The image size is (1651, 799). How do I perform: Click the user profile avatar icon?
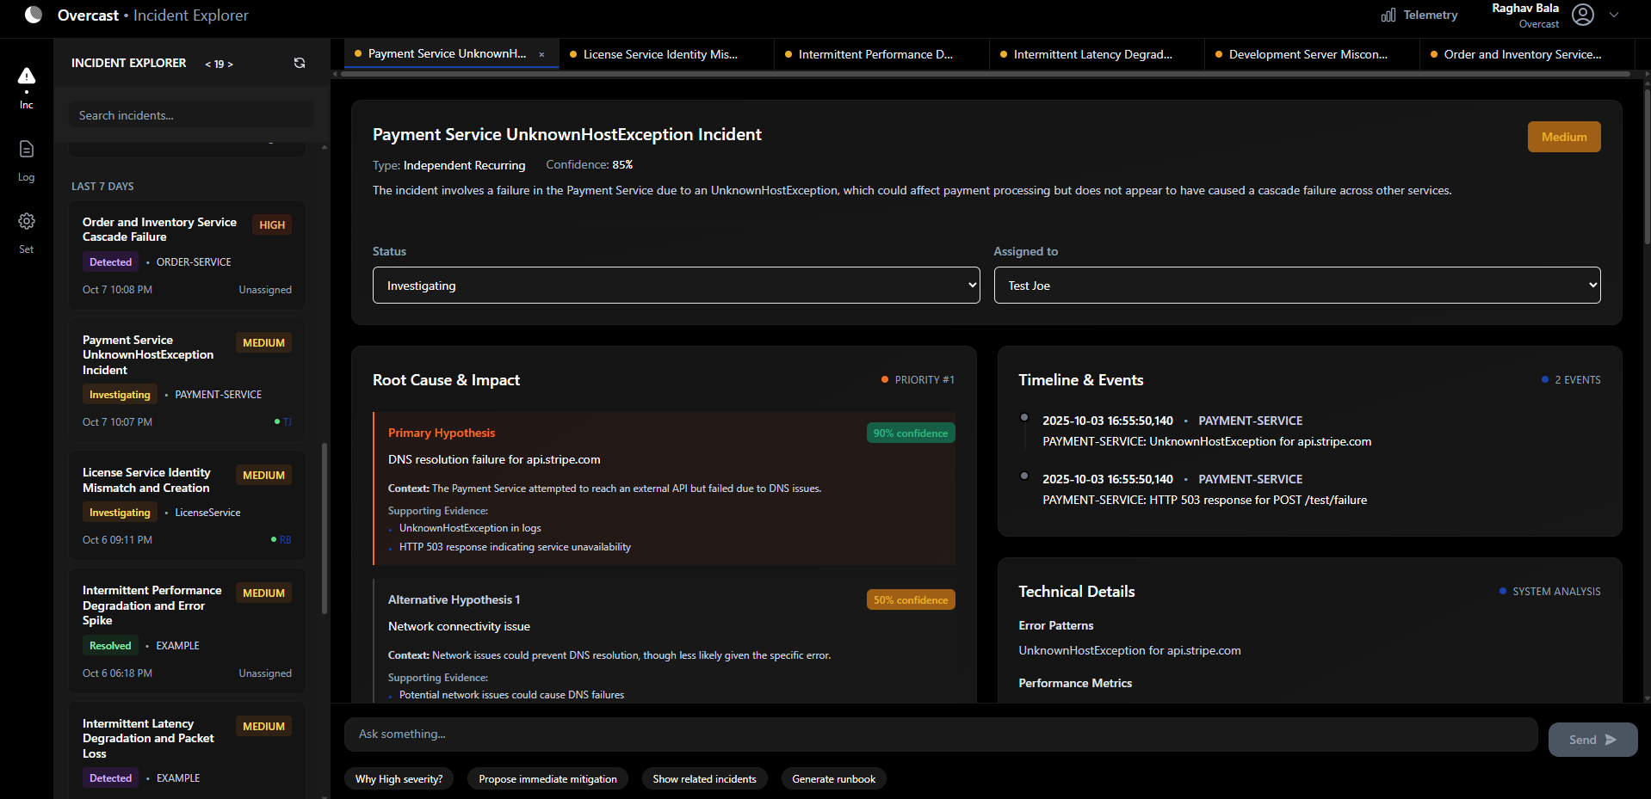click(x=1582, y=15)
